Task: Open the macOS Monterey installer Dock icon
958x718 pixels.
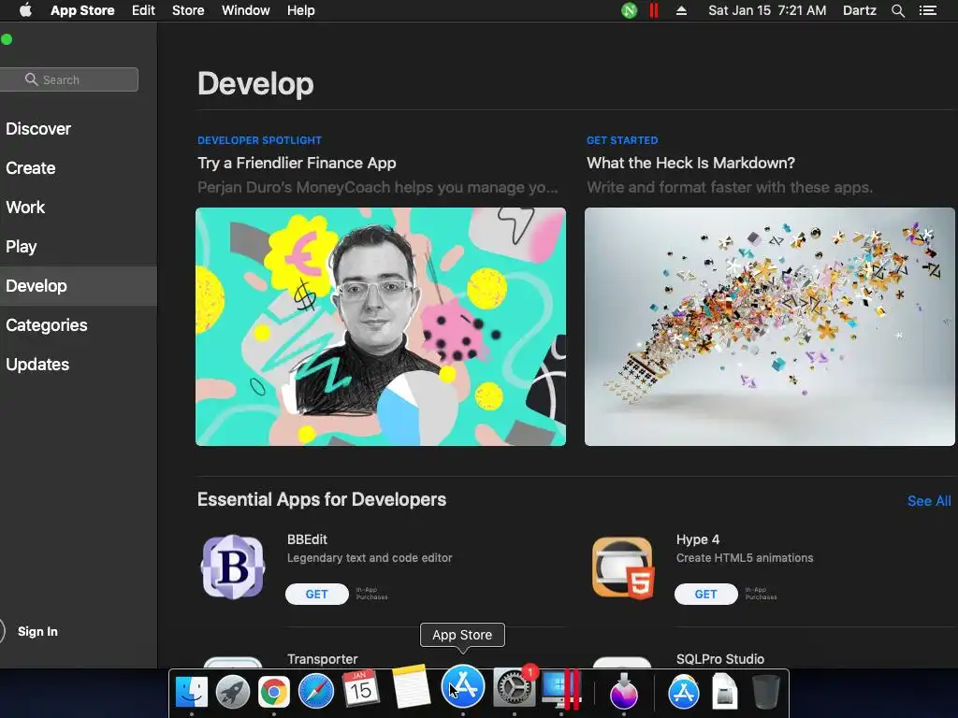Action: pyautogui.click(x=624, y=692)
